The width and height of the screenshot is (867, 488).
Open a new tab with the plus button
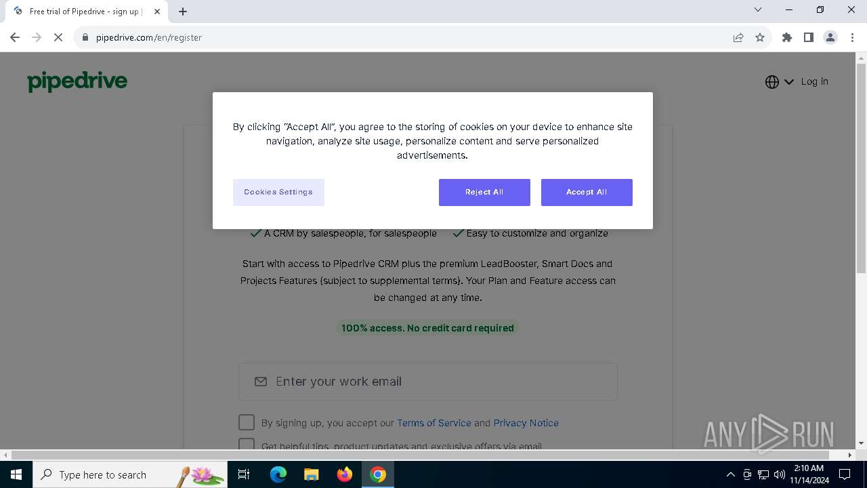(x=183, y=11)
